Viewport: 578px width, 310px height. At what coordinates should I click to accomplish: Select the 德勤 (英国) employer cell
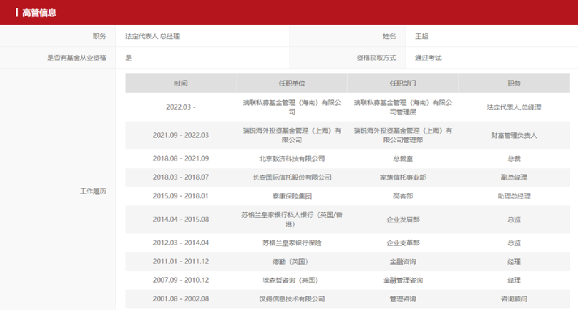(291, 261)
